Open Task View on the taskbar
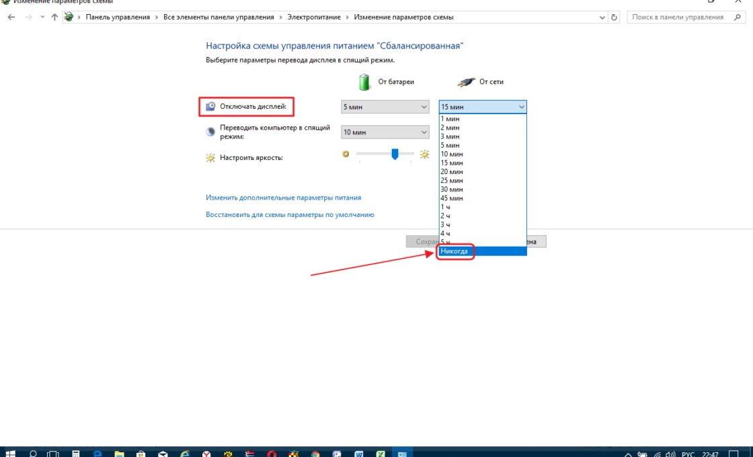Viewport: 753px width, 457px height. click(x=53, y=453)
